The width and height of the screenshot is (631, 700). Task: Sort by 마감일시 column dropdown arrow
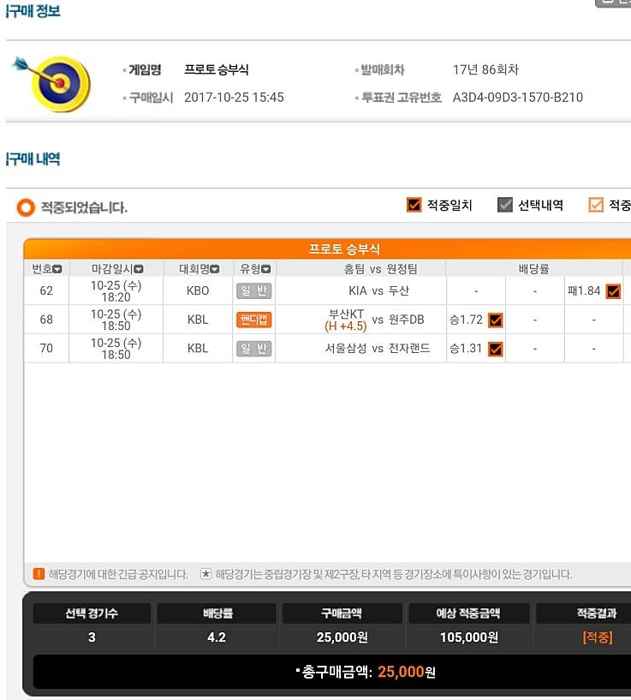point(139,269)
